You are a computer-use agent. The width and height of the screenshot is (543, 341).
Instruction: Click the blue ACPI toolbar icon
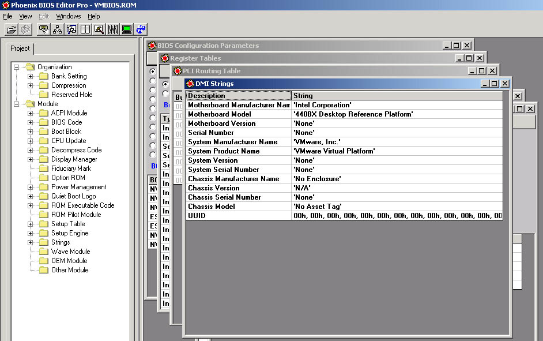click(x=141, y=29)
